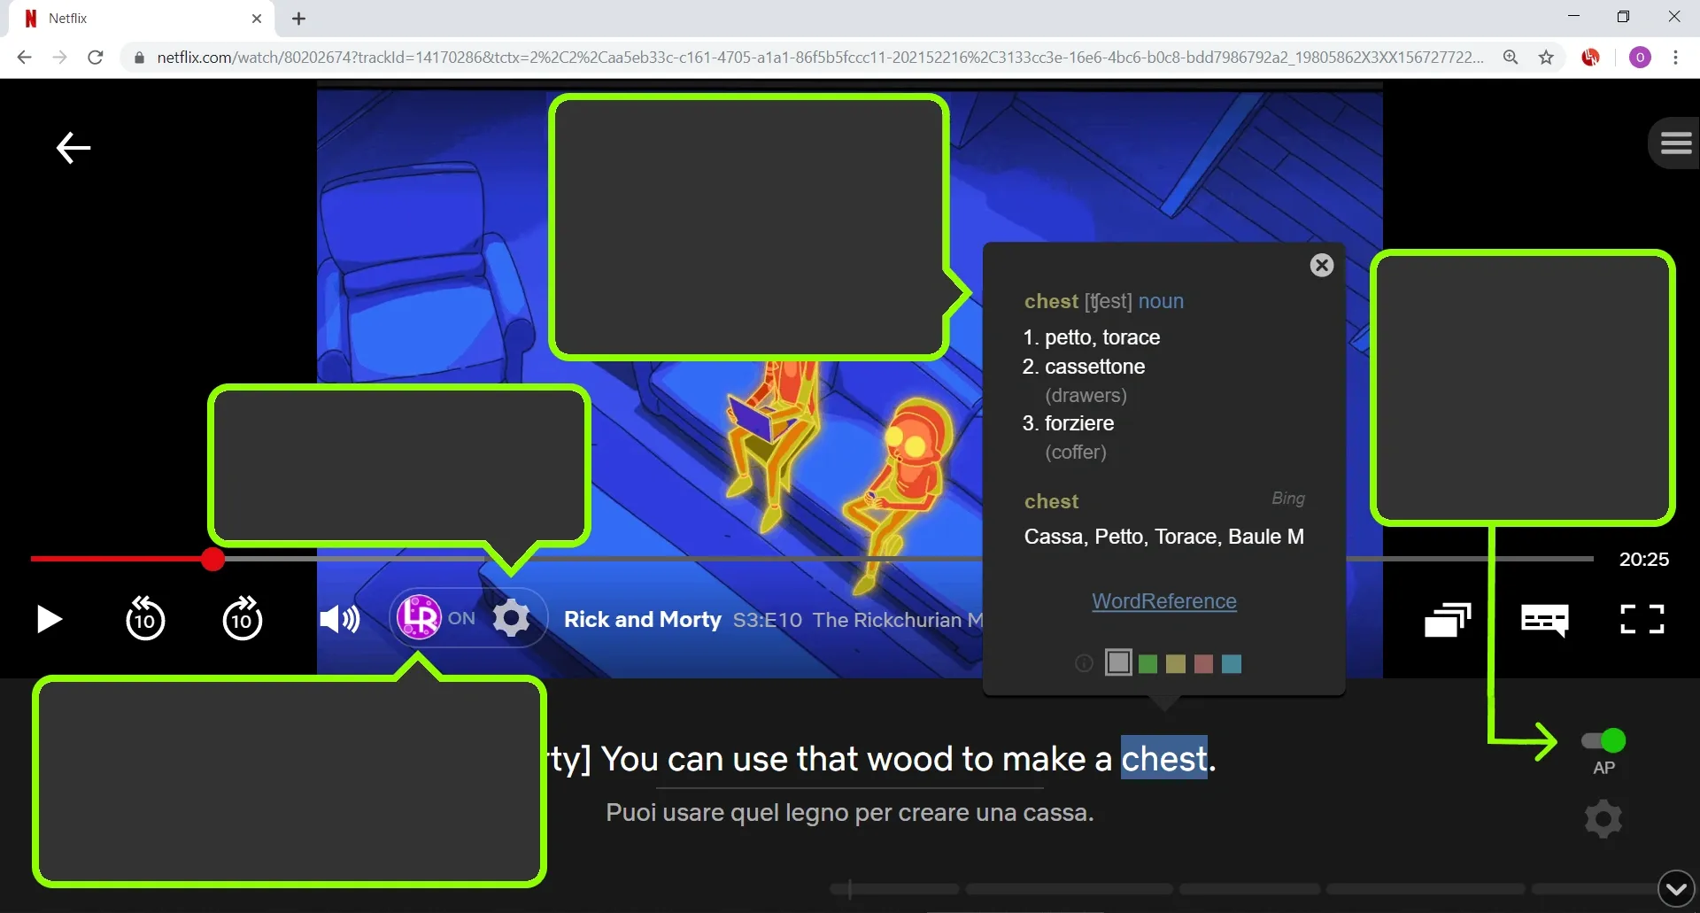The image size is (1700, 913).
Task: Go back with the white arrow
Action: [73, 147]
